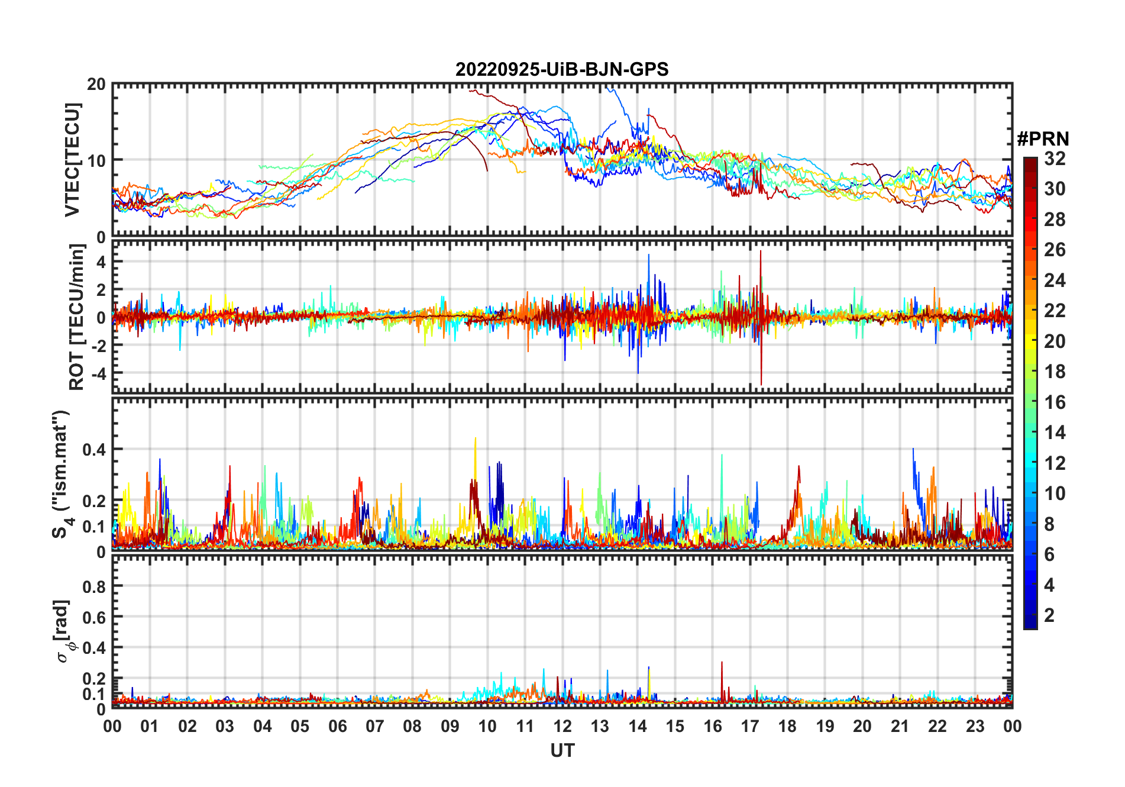This screenshot has width=1125, height=787.
Task: Click ROT y-axis tick label -4
Action: [x=98, y=373]
